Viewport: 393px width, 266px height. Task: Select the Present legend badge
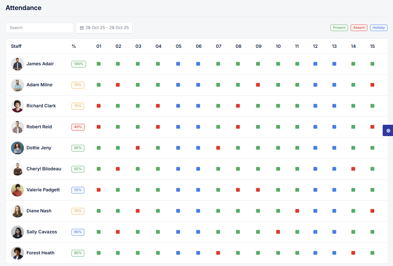(339, 28)
